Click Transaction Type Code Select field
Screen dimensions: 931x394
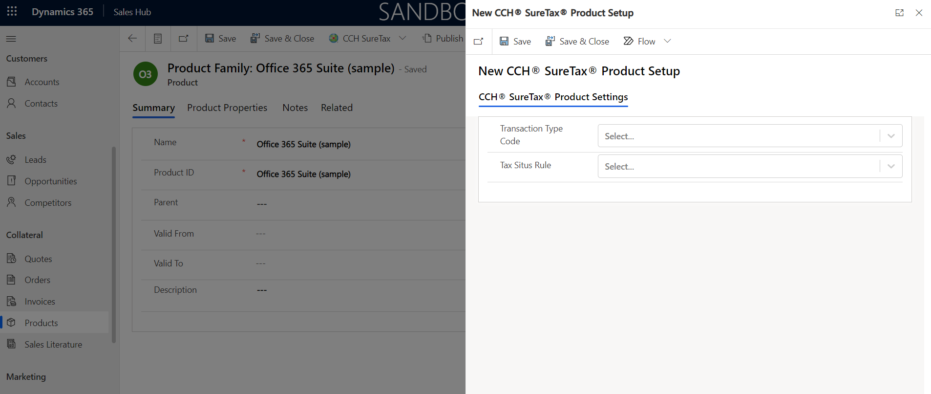pos(750,136)
